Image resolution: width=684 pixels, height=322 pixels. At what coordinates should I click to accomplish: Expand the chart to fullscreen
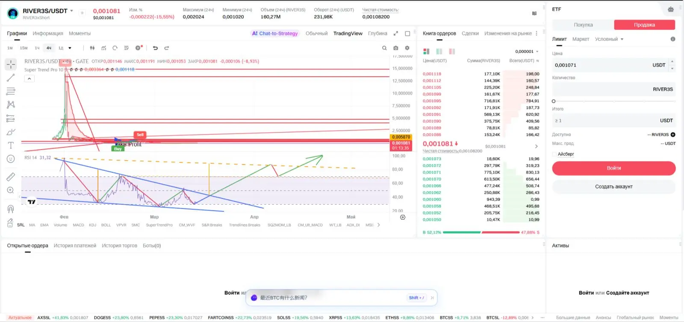pyautogui.click(x=396, y=33)
